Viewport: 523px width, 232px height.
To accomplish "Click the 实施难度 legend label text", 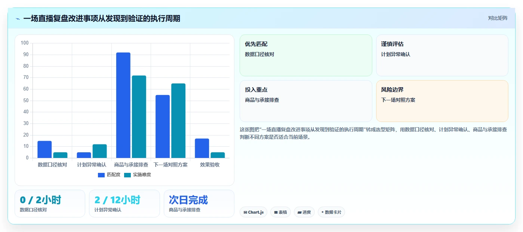I will coord(142,175).
